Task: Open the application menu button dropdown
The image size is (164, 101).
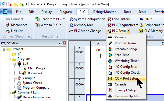Action: (x=6, y=12)
